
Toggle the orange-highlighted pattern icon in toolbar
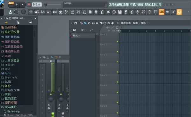pos(161,12)
